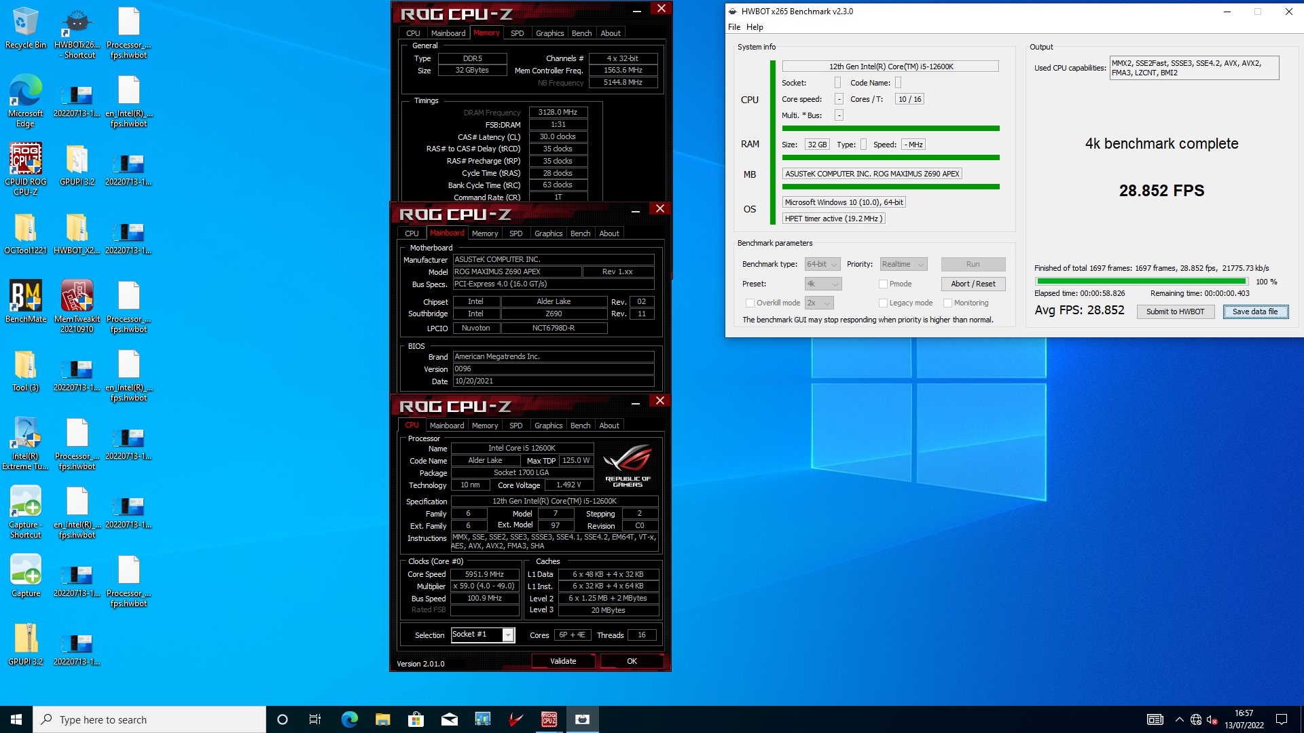Click the Validate button in CPU-Z
The image size is (1304, 733).
[x=563, y=661]
